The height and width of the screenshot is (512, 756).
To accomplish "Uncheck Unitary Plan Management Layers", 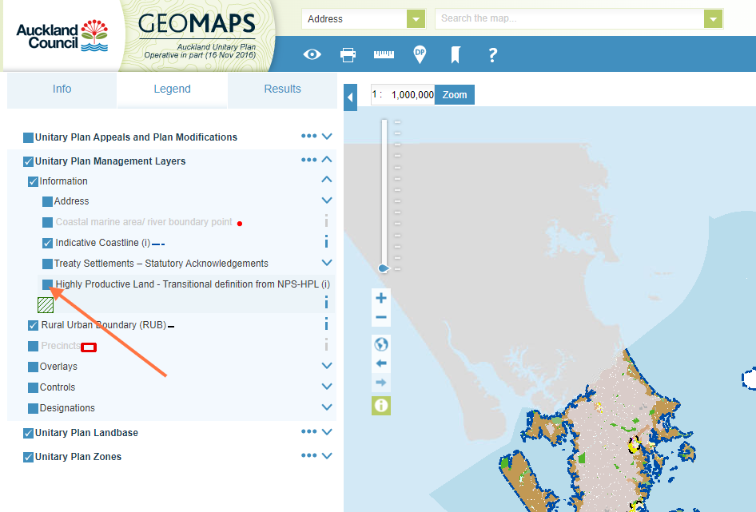I will pyautogui.click(x=28, y=161).
